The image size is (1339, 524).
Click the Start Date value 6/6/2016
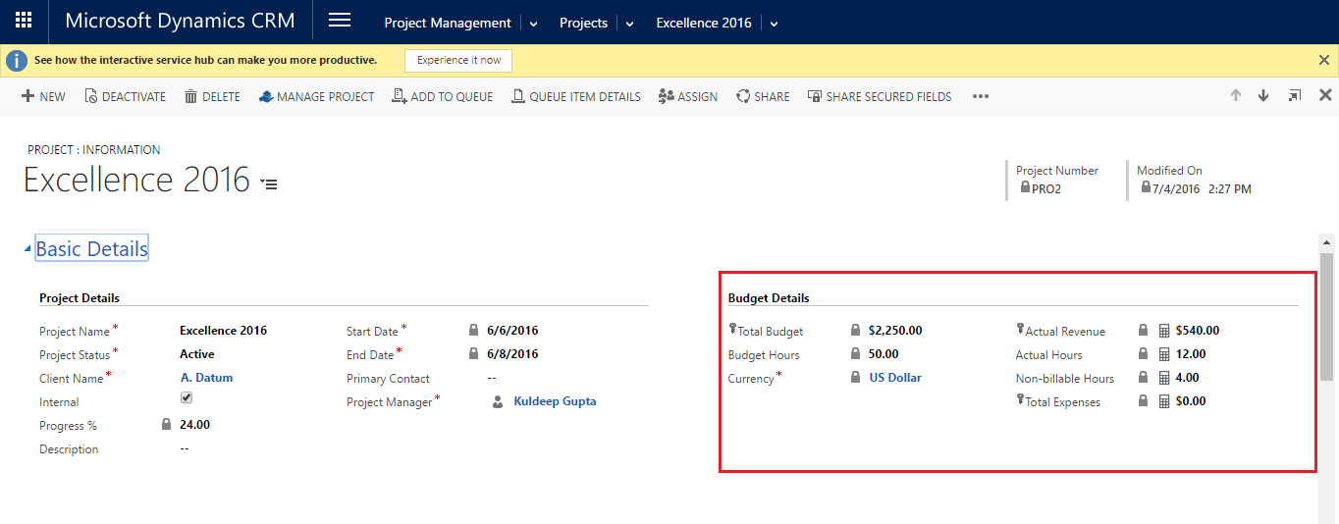click(512, 331)
